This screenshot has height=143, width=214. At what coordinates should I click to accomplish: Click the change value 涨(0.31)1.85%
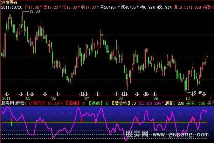(x=187, y=7)
